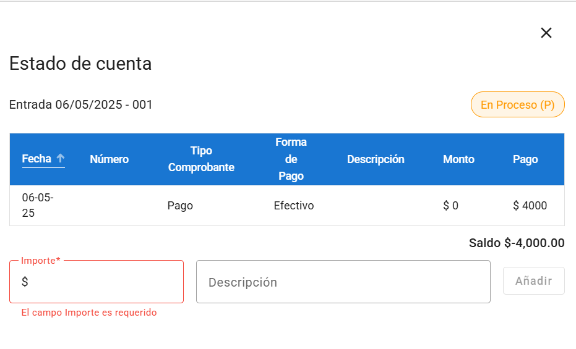The image size is (576, 349).
Task: Select the Efectivo payment method cell
Action: click(x=293, y=205)
